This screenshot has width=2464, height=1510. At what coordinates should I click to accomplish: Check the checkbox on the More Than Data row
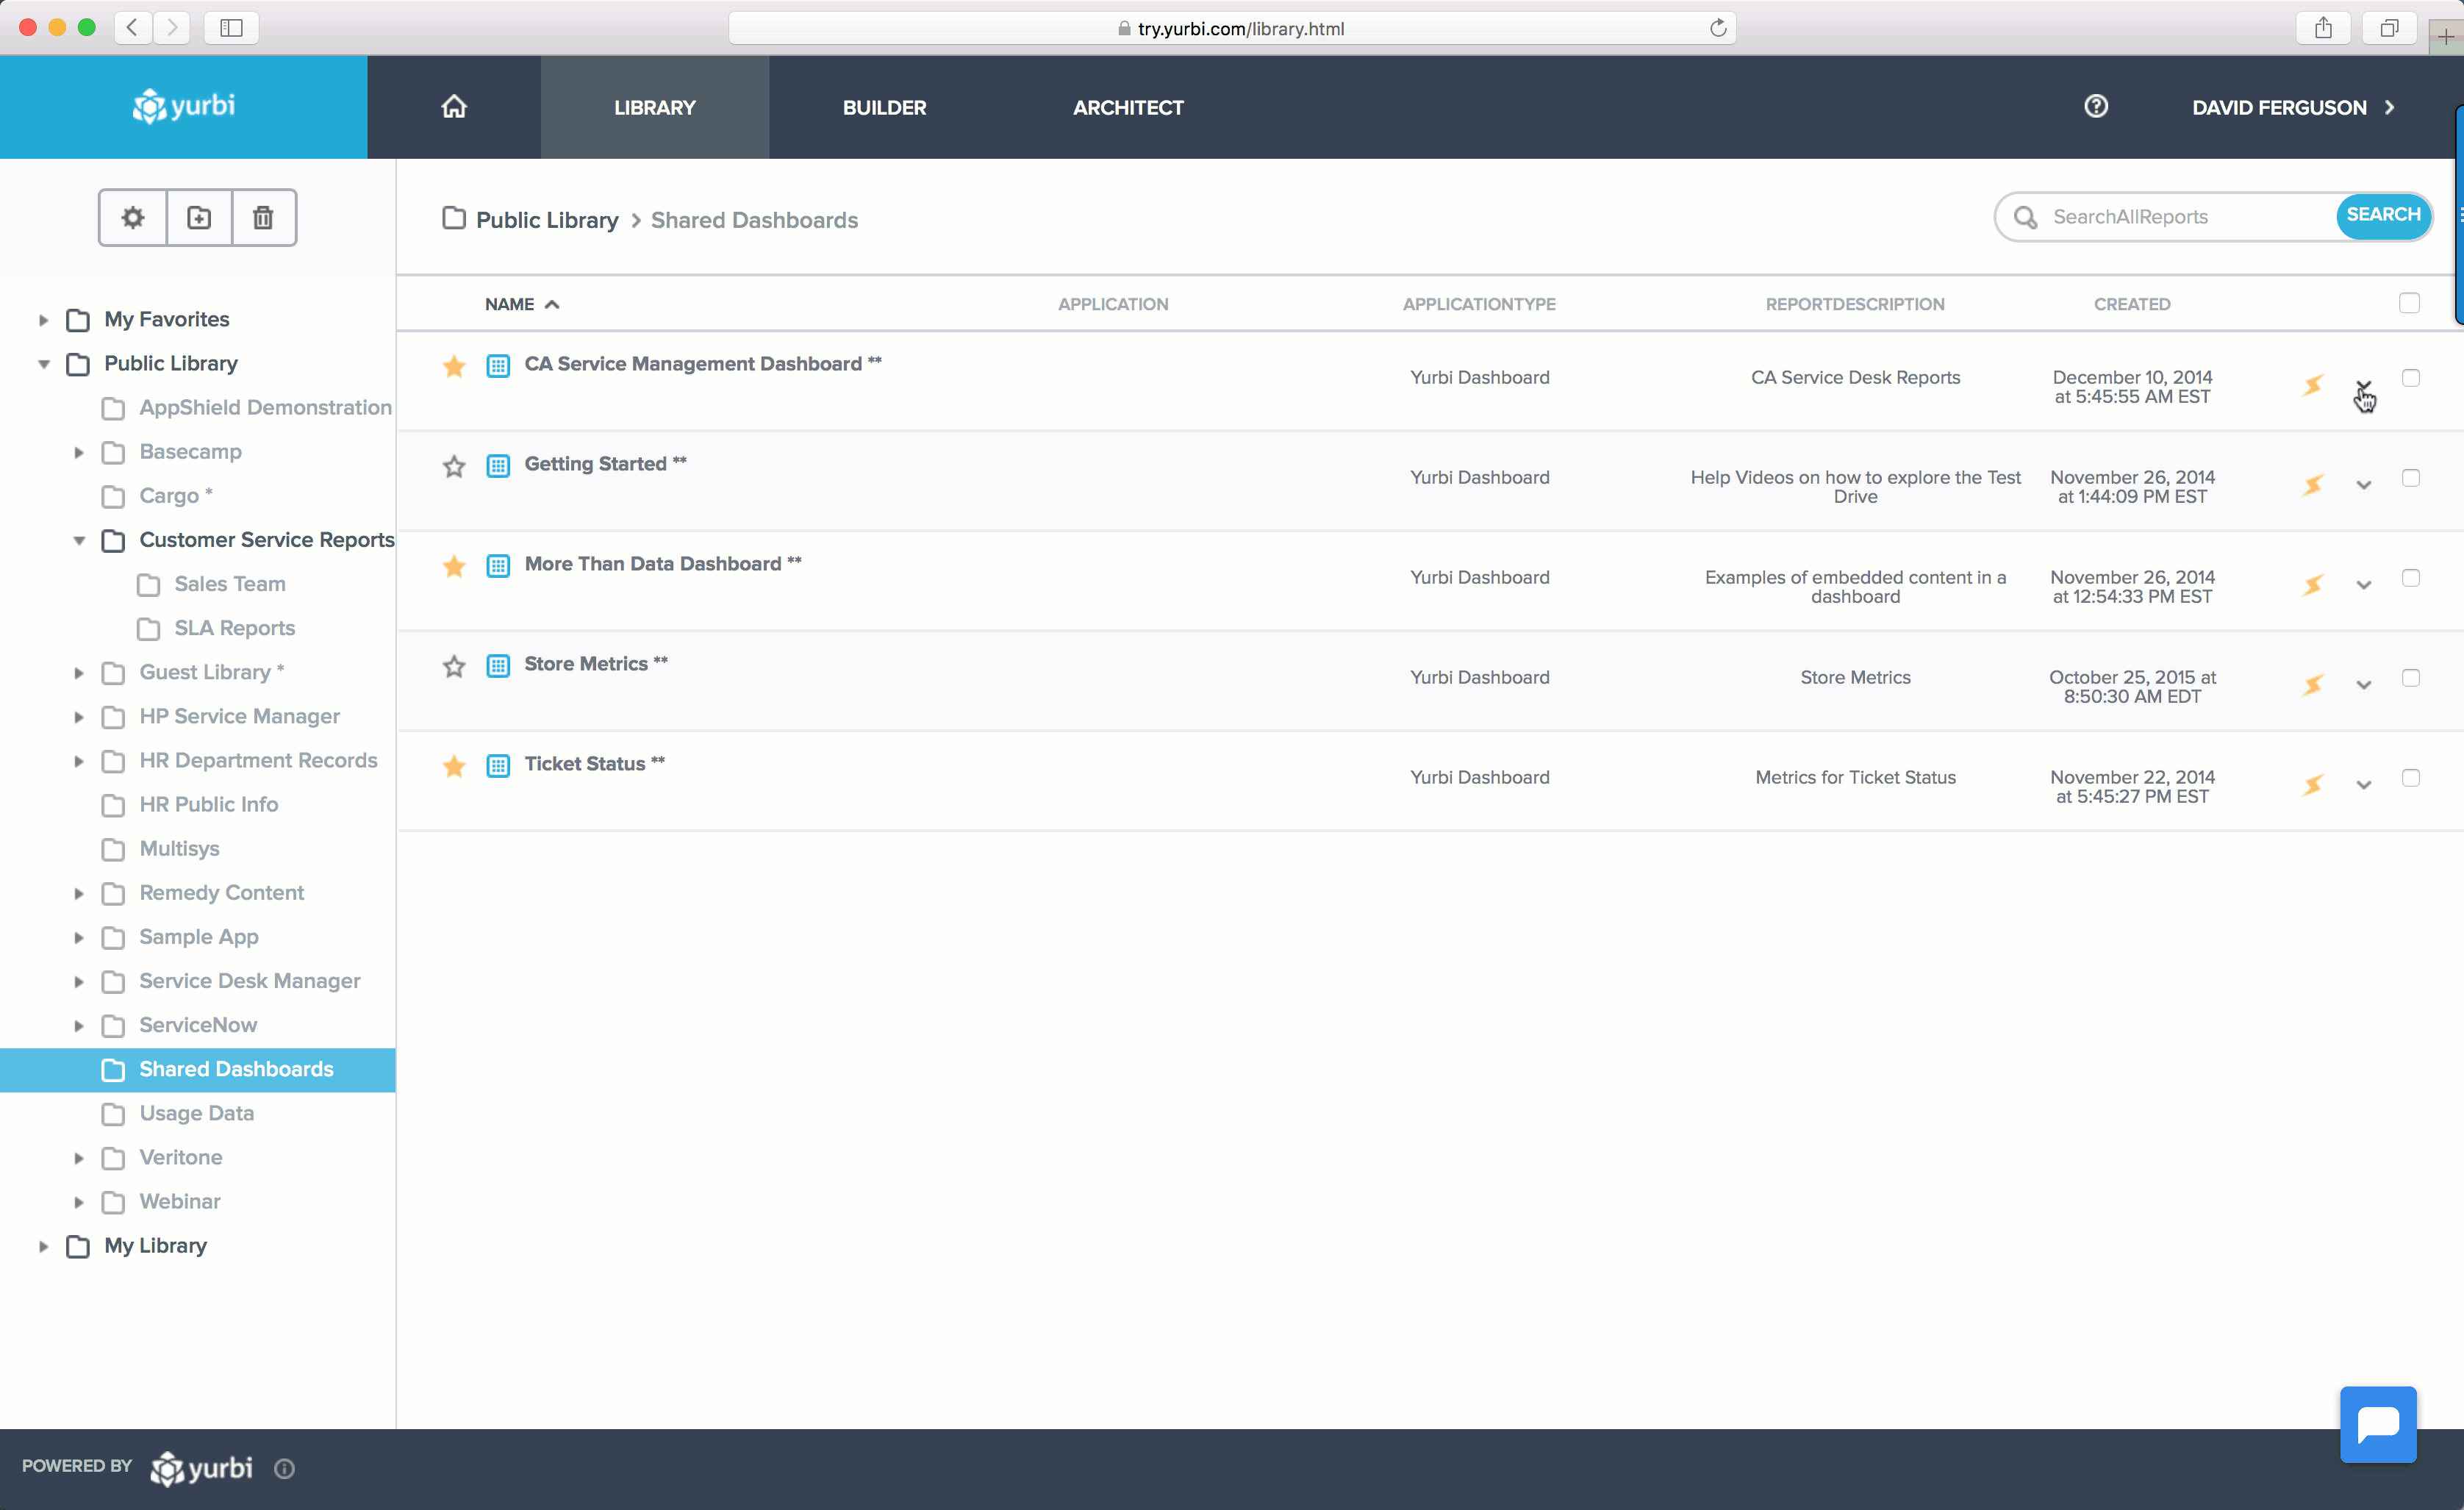pos(2412,578)
